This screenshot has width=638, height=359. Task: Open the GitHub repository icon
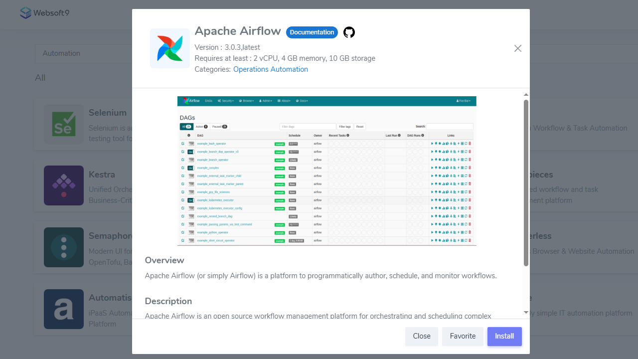pos(349,32)
